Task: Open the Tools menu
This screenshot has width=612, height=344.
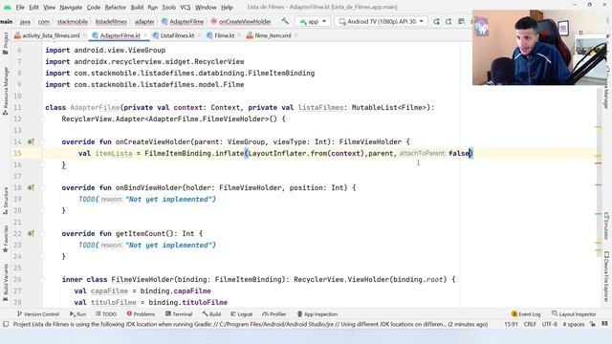Action: (168, 7)
